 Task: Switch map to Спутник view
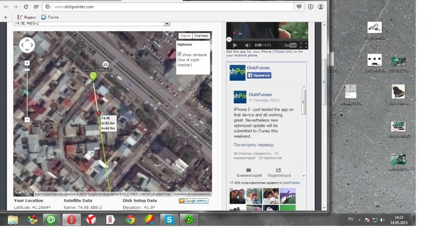(201, 36)
